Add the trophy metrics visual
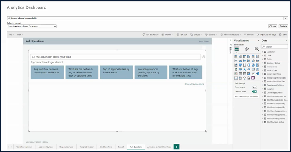The image size is (291, 152). (244, 78)
